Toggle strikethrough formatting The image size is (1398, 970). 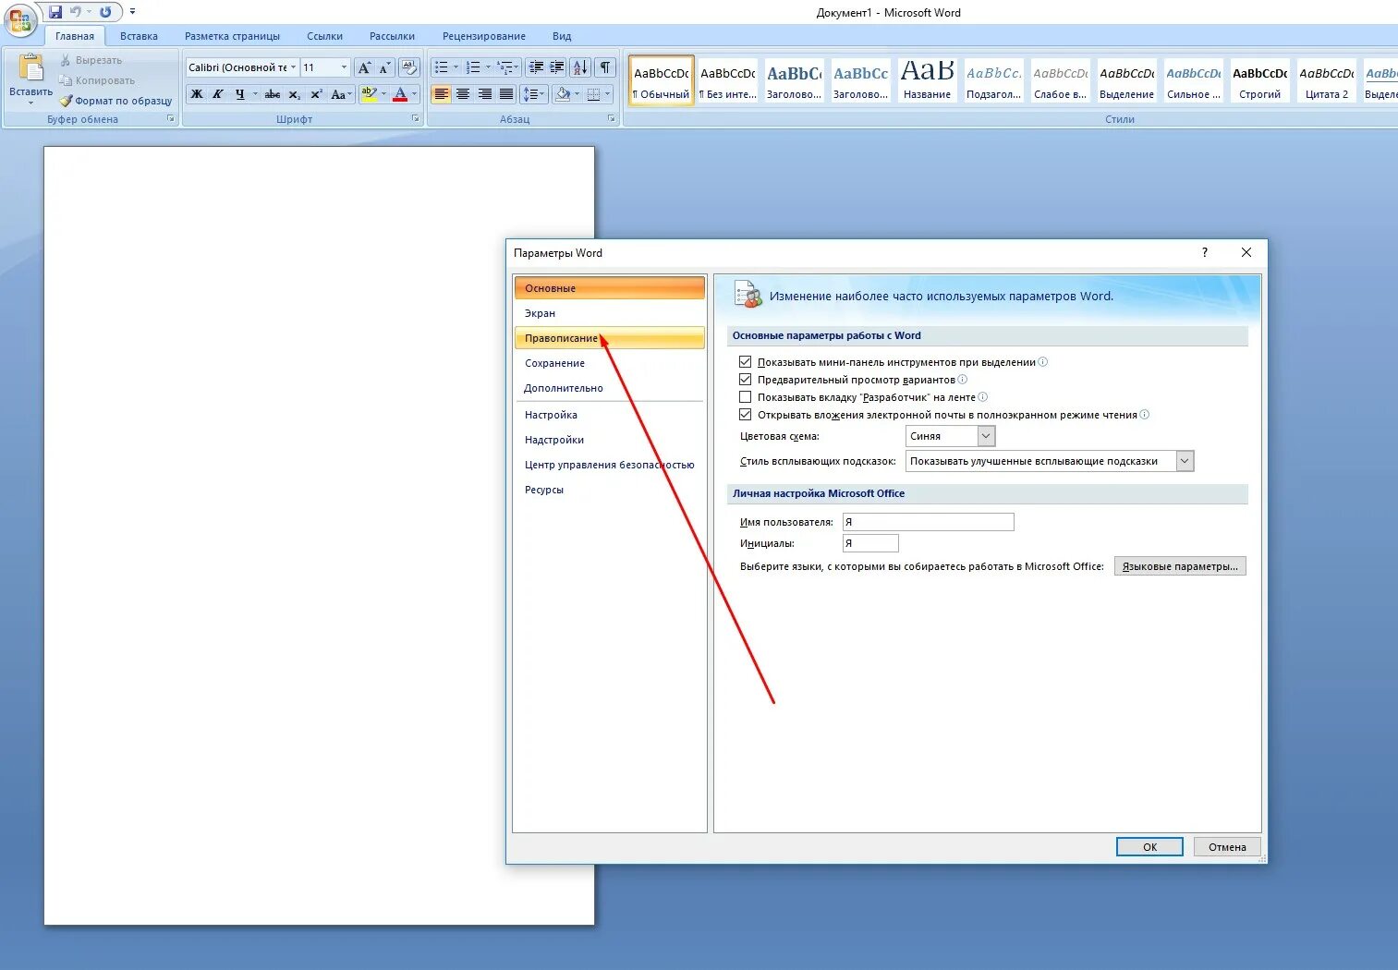[x=273, y=94]
